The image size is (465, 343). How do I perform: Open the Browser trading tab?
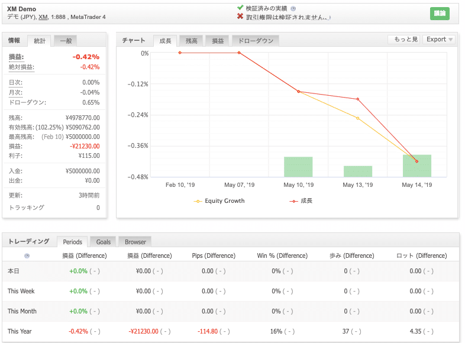[135, 242]
